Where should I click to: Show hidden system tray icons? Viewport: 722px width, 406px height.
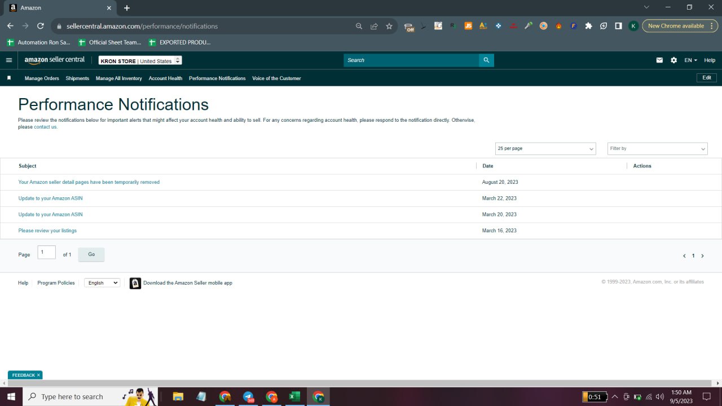point(615,396)
